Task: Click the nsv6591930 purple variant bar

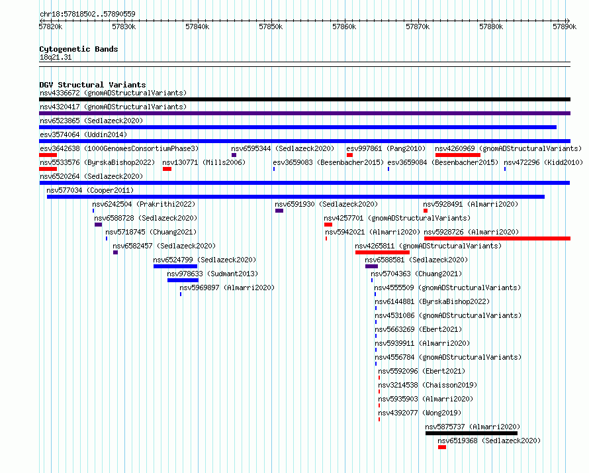Action: pyautogui.click(x=279, y=211)
